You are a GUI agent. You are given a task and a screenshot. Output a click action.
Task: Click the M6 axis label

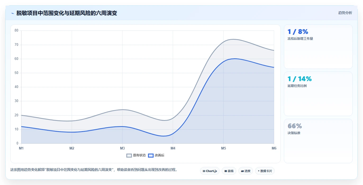[x=274, y=148]
